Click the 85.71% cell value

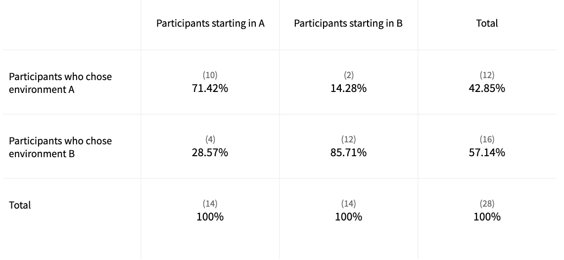point(348,152)
